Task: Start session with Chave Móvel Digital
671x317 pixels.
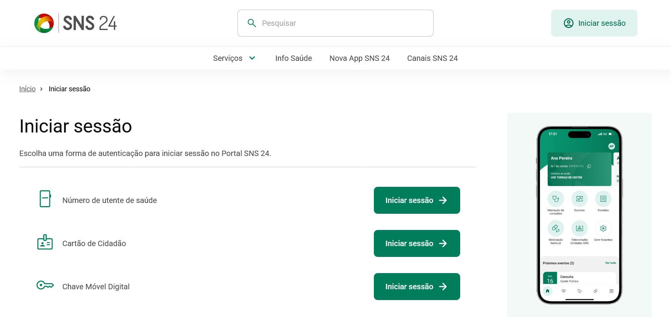Action: pyautogui.click(x=417, y=287)
